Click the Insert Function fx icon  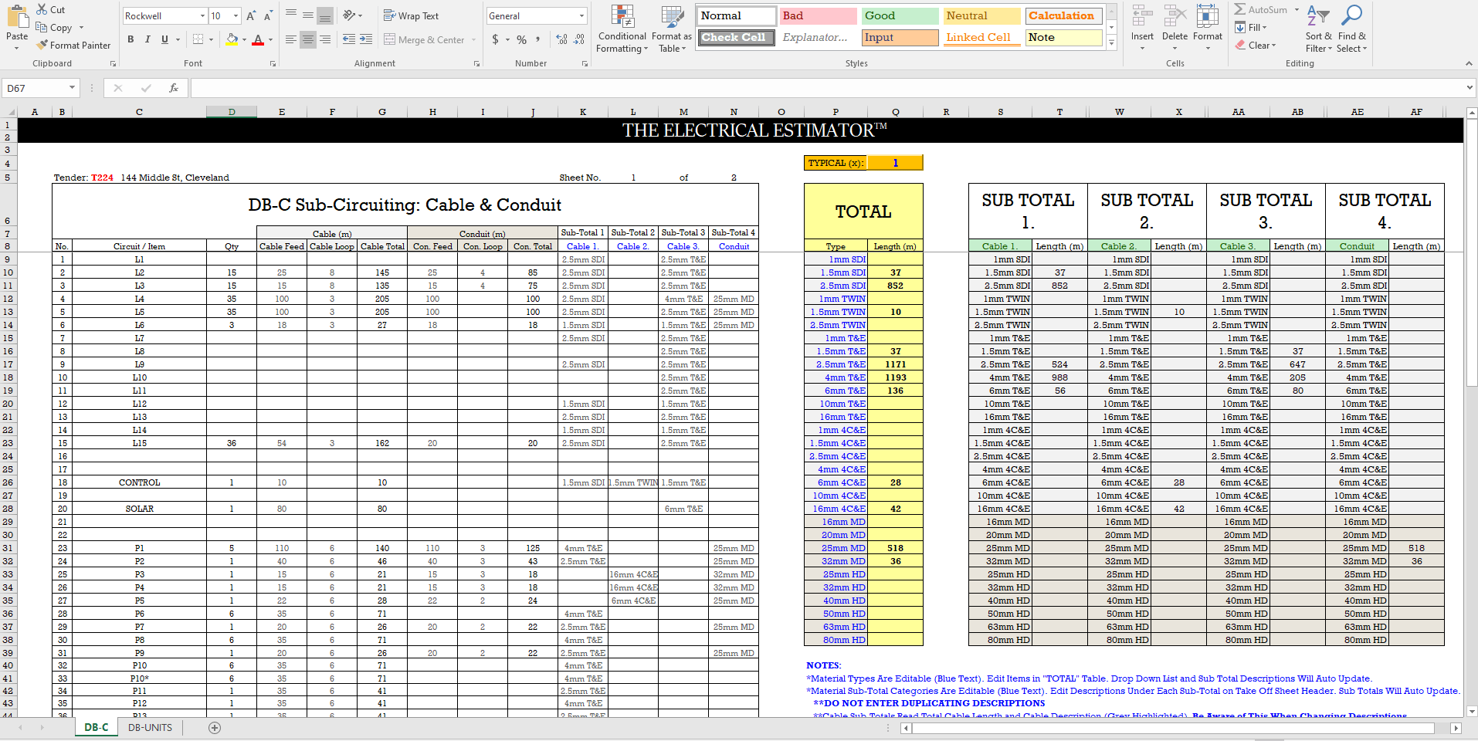[174, 88]
